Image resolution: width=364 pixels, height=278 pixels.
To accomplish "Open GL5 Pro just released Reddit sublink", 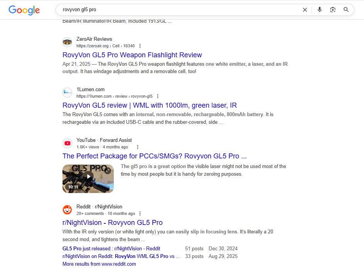I will coord(111,249).
